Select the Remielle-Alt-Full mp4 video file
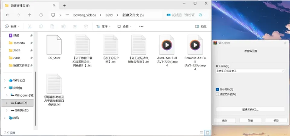Screen dimensions: 290x136 click(x=195, y=53)
